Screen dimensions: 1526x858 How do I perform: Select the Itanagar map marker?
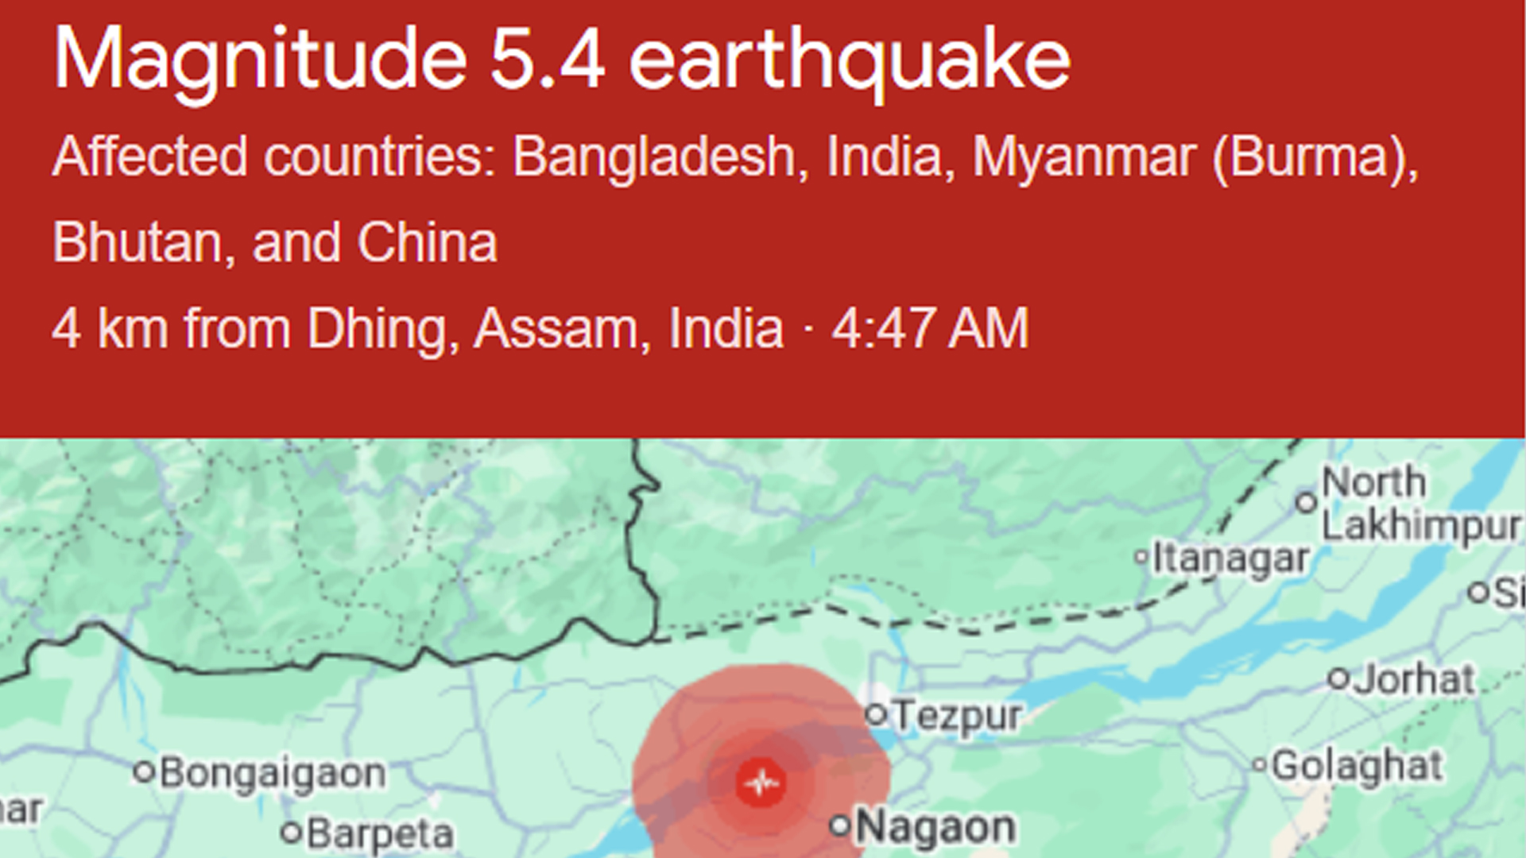tap(1142, 558)
